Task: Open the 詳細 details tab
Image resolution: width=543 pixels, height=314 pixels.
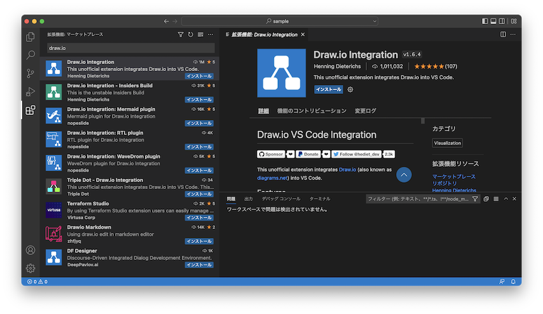Action: [x=263, y=111]
